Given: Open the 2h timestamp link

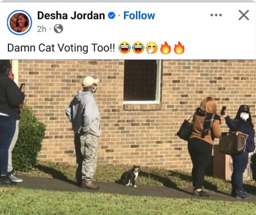Looking at the screenshot, I should [x=42, y=29].
